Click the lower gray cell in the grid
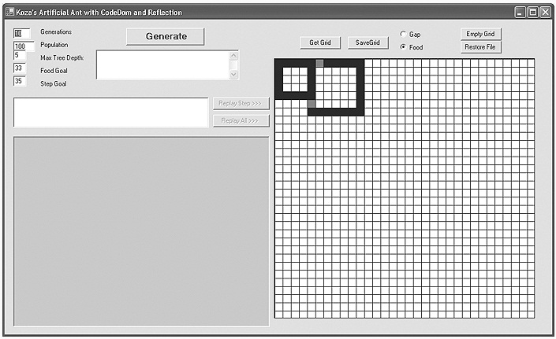This screenshot has height=339, width=556. coord(312,104)
